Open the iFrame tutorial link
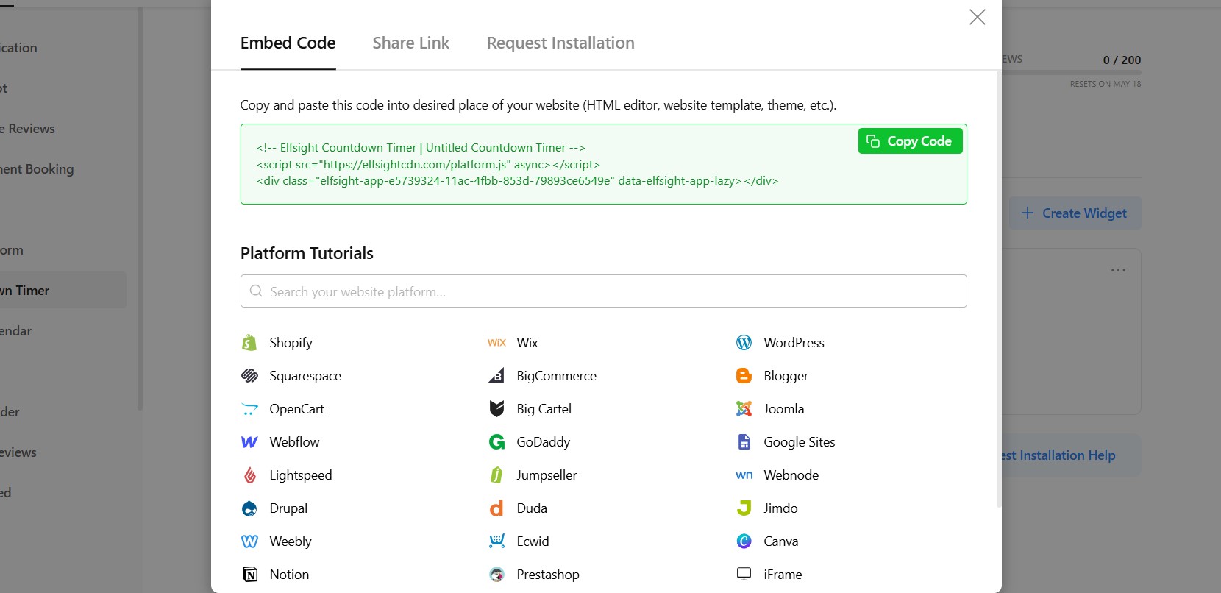This screenshot has height=593, width=1221. coord(782,575)
